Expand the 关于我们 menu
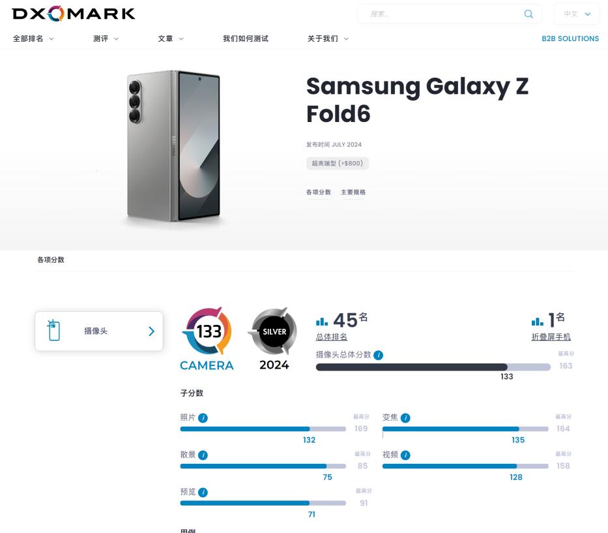 (x=328, y=38)
